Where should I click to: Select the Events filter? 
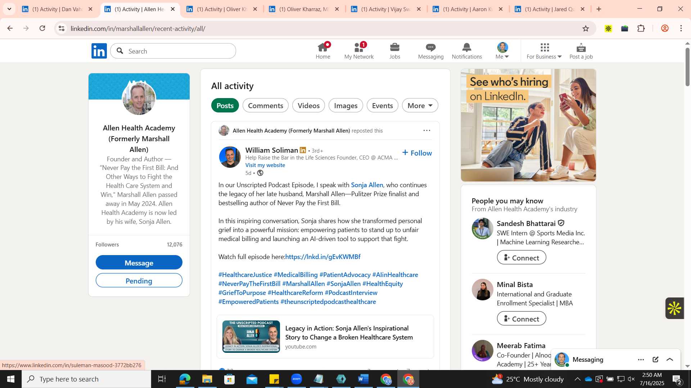coord(382,106)
